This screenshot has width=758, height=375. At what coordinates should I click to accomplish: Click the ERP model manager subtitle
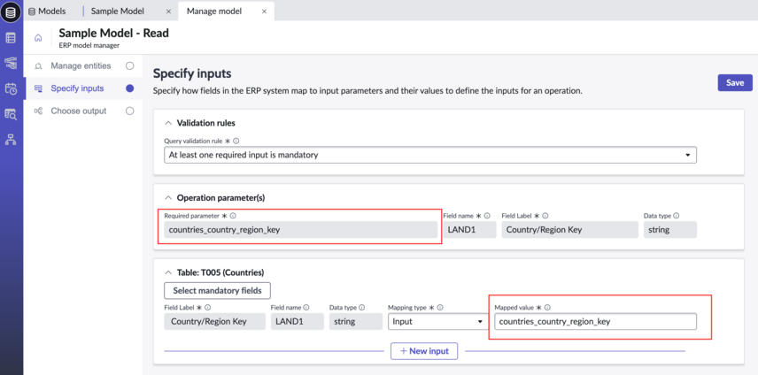pyautogui.click(x=89, y=46)
